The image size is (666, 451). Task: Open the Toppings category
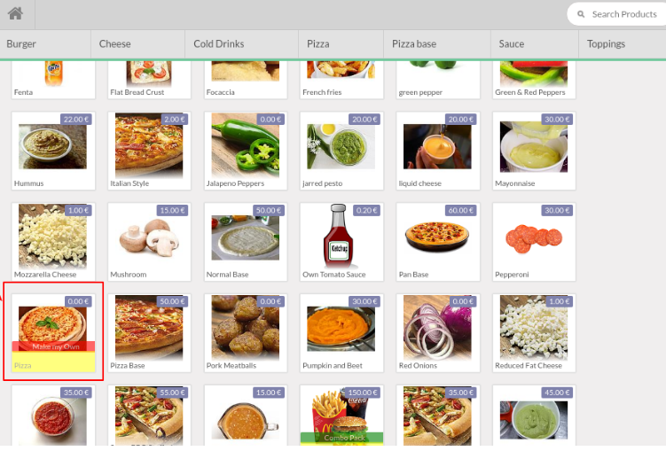pos(623,44)
